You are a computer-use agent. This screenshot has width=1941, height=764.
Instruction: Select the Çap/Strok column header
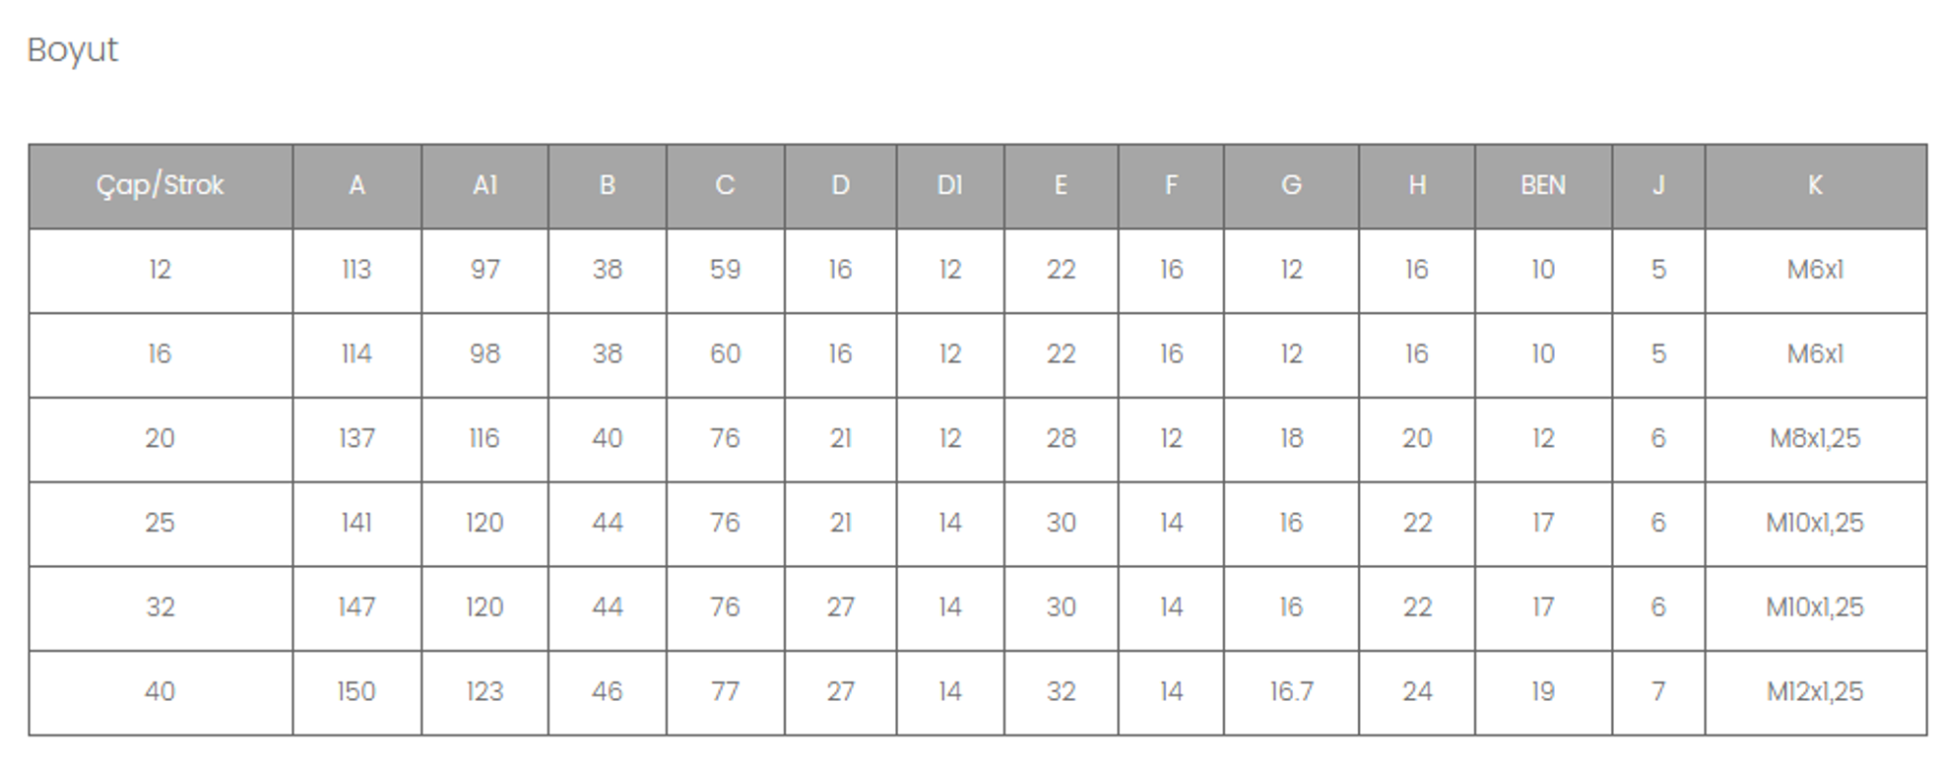point(160,185)
